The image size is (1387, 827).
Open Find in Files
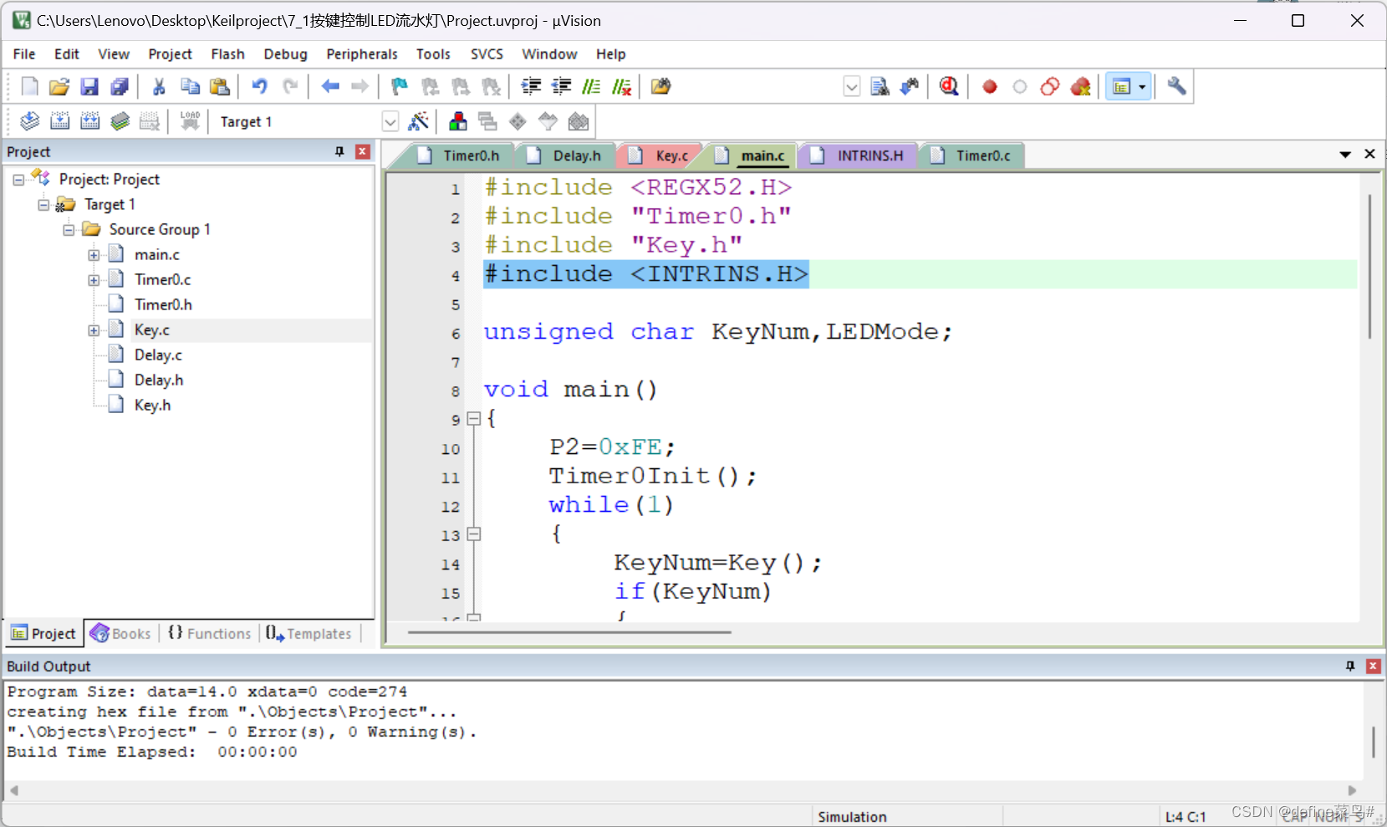(660, 86)
